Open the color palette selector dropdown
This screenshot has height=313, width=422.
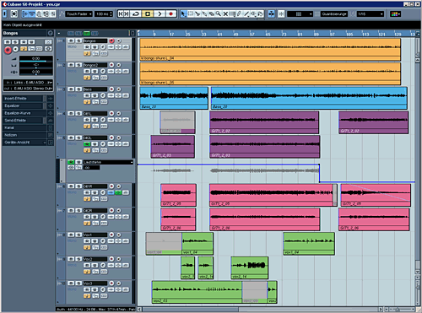click(x=395, y=14)
